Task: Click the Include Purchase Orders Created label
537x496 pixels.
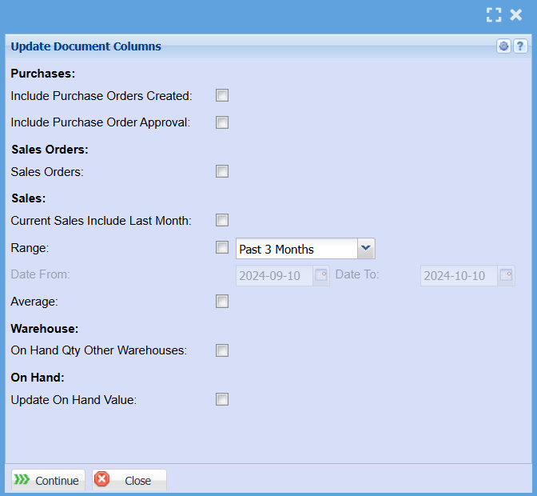Action: 101,96
